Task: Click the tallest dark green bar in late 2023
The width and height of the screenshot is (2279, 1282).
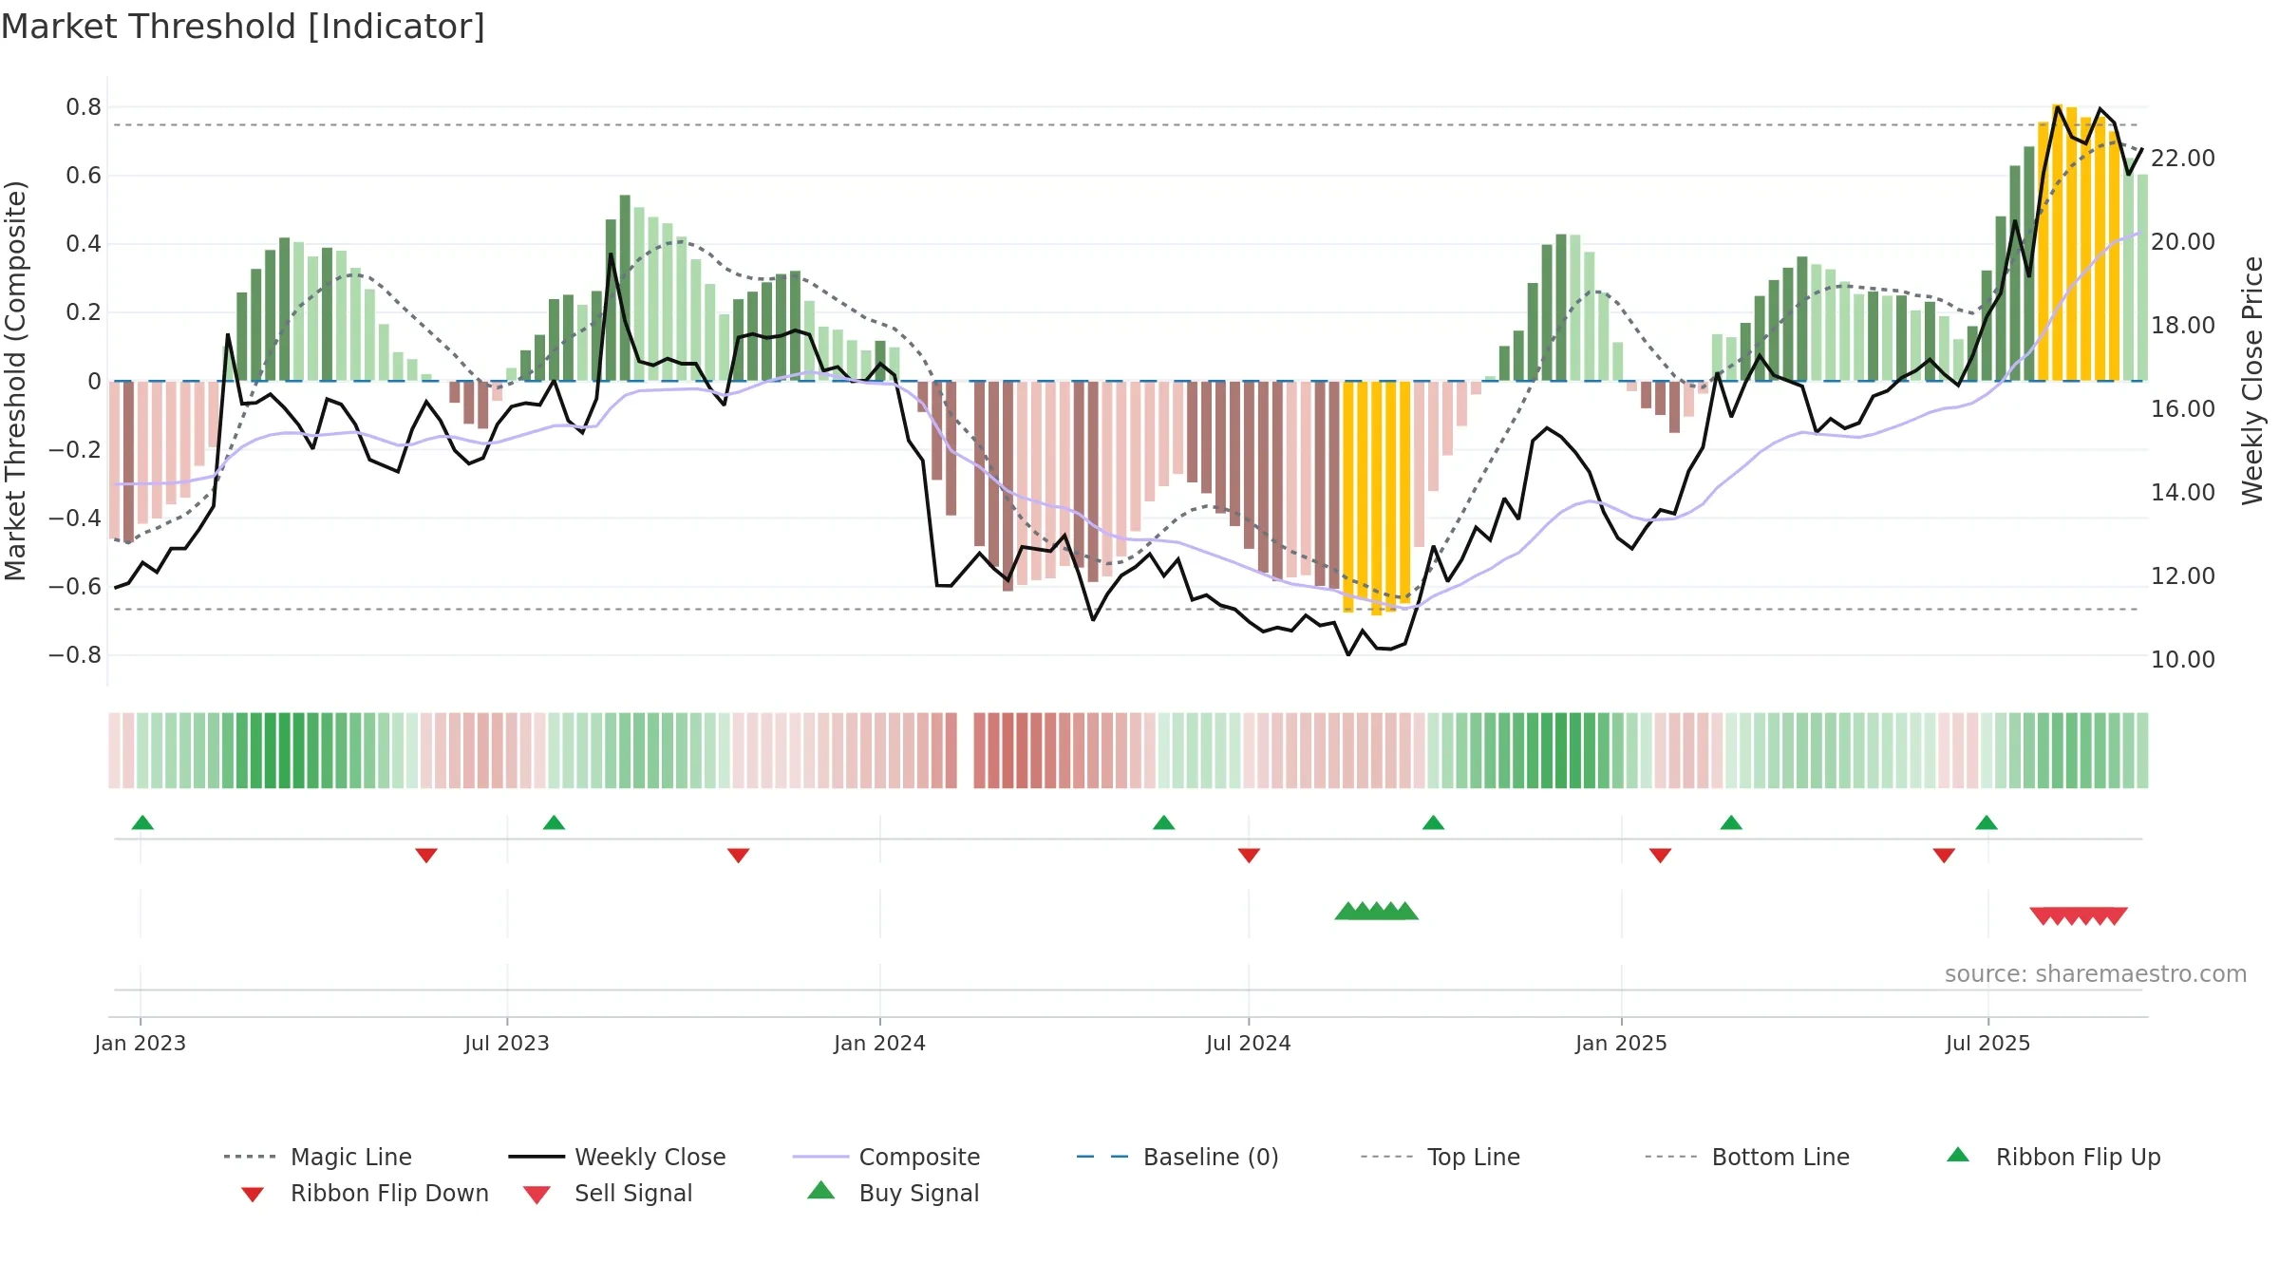Action: click(625, 288)
